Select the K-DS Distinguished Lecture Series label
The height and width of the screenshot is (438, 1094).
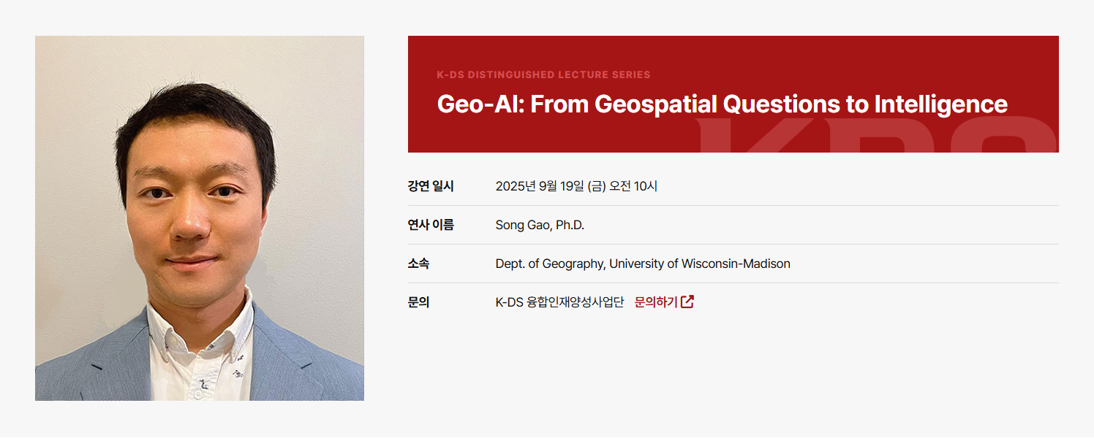click(543, 74)
